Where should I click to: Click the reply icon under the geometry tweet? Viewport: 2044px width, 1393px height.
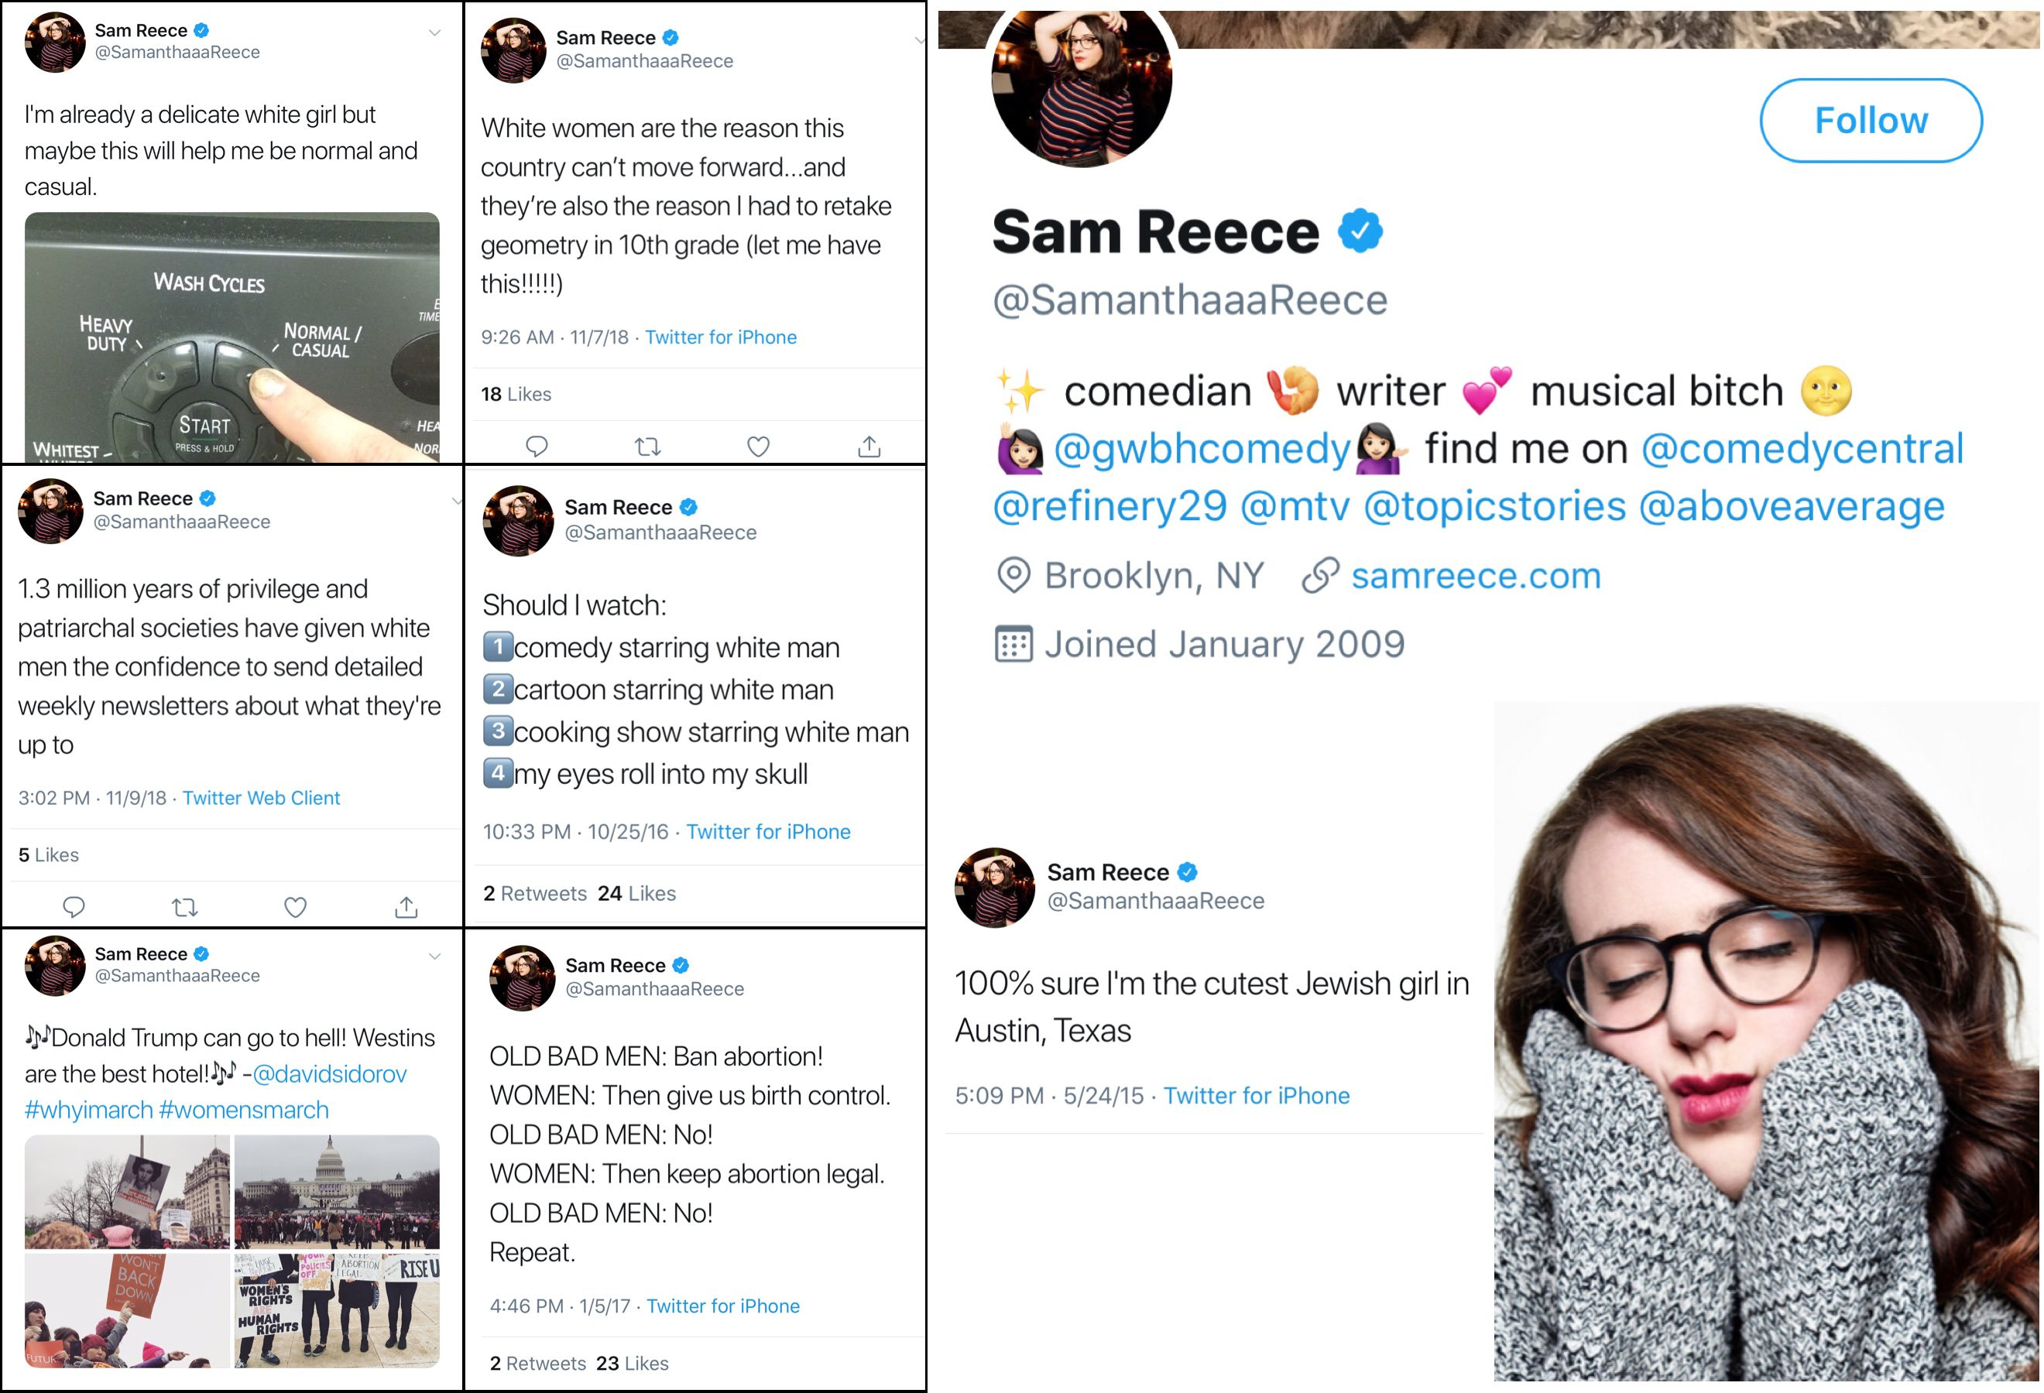[537, 447]
